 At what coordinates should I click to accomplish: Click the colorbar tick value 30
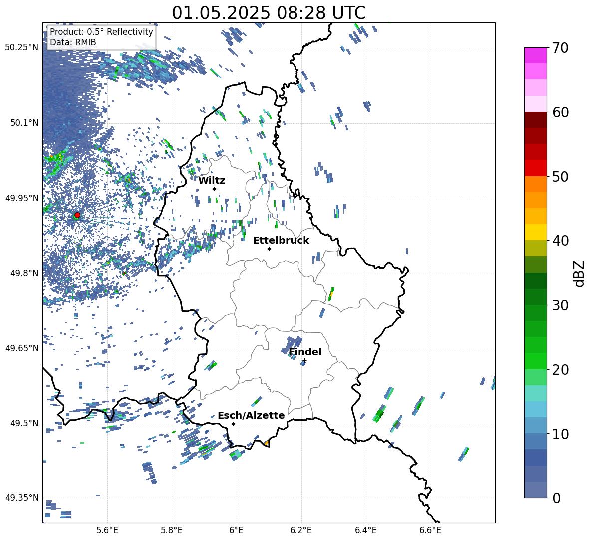pos(560,305)
